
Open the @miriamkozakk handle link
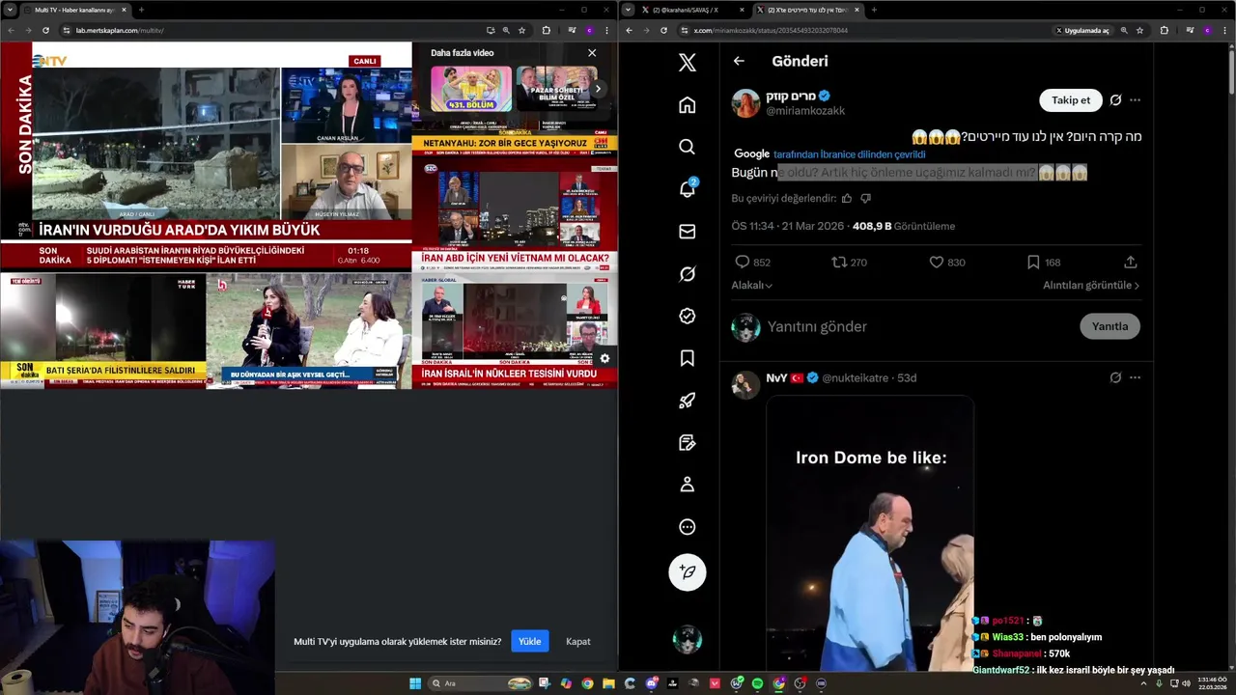pyautogui.click(x=805, y=111)
